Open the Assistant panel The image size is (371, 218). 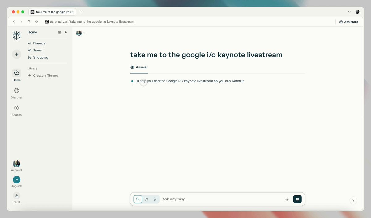tap(348, 22)
